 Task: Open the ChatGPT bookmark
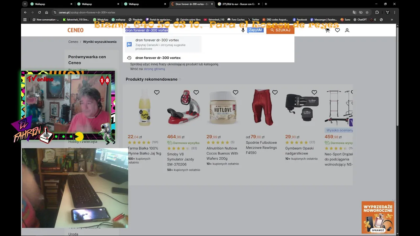pyautogui.click(x=360, y=20)
